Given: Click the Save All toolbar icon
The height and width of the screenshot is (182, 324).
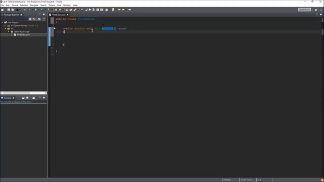Looking at the screenshot, I should pos(13,10).
